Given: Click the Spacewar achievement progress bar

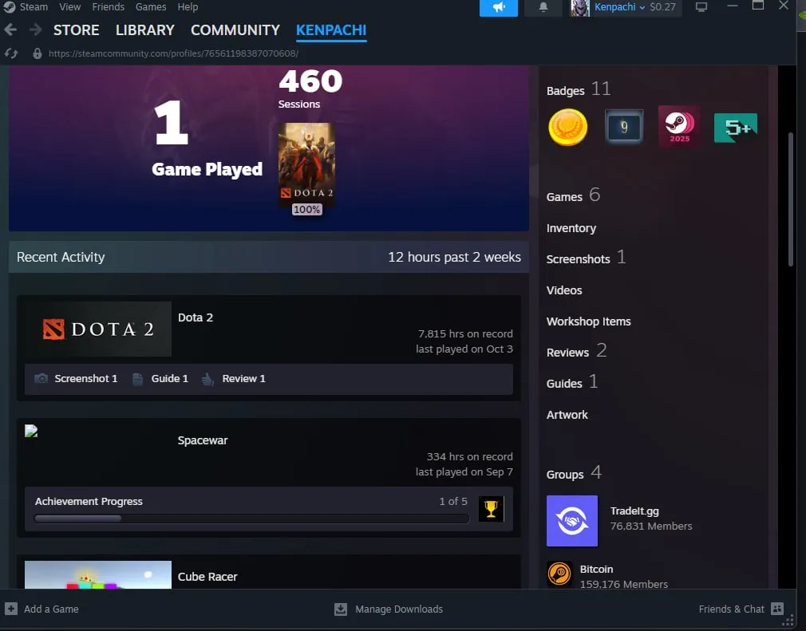Looking at the screenshot, I should [x=251, y=519].
